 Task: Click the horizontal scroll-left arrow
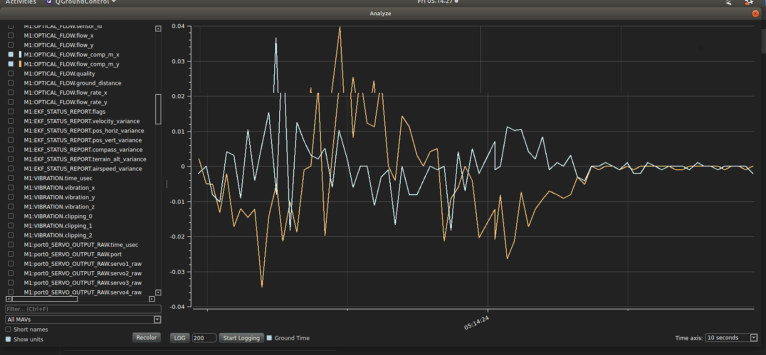pyautogui.click(x=8, y=299)
